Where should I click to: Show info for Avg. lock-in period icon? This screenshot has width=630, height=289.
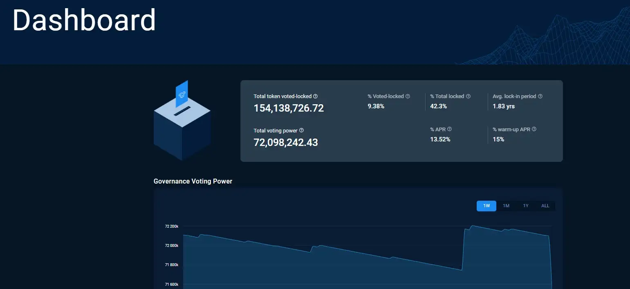(540, 96)
